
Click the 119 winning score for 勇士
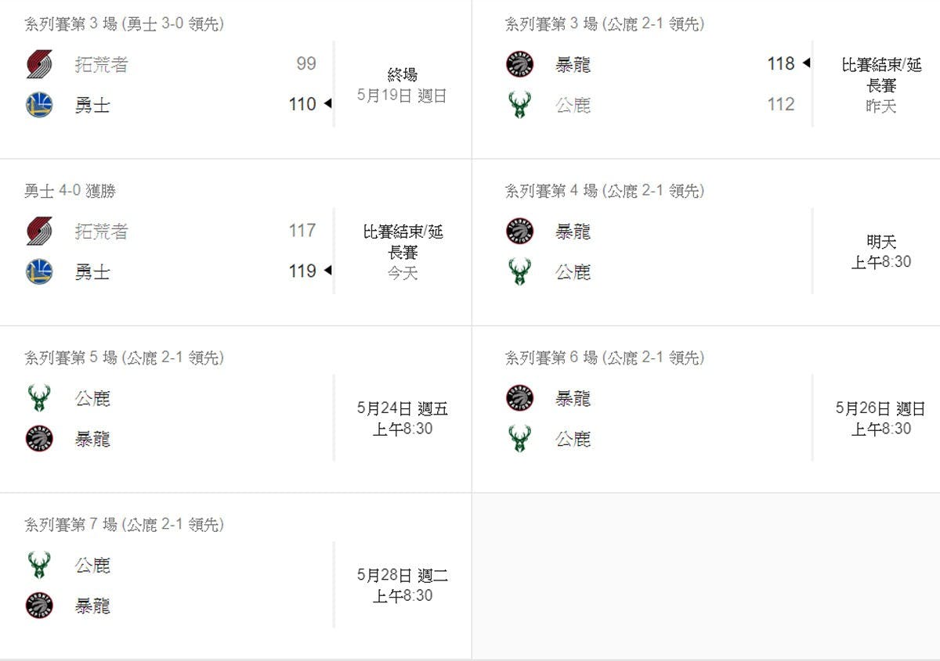[x=302, y=271]
